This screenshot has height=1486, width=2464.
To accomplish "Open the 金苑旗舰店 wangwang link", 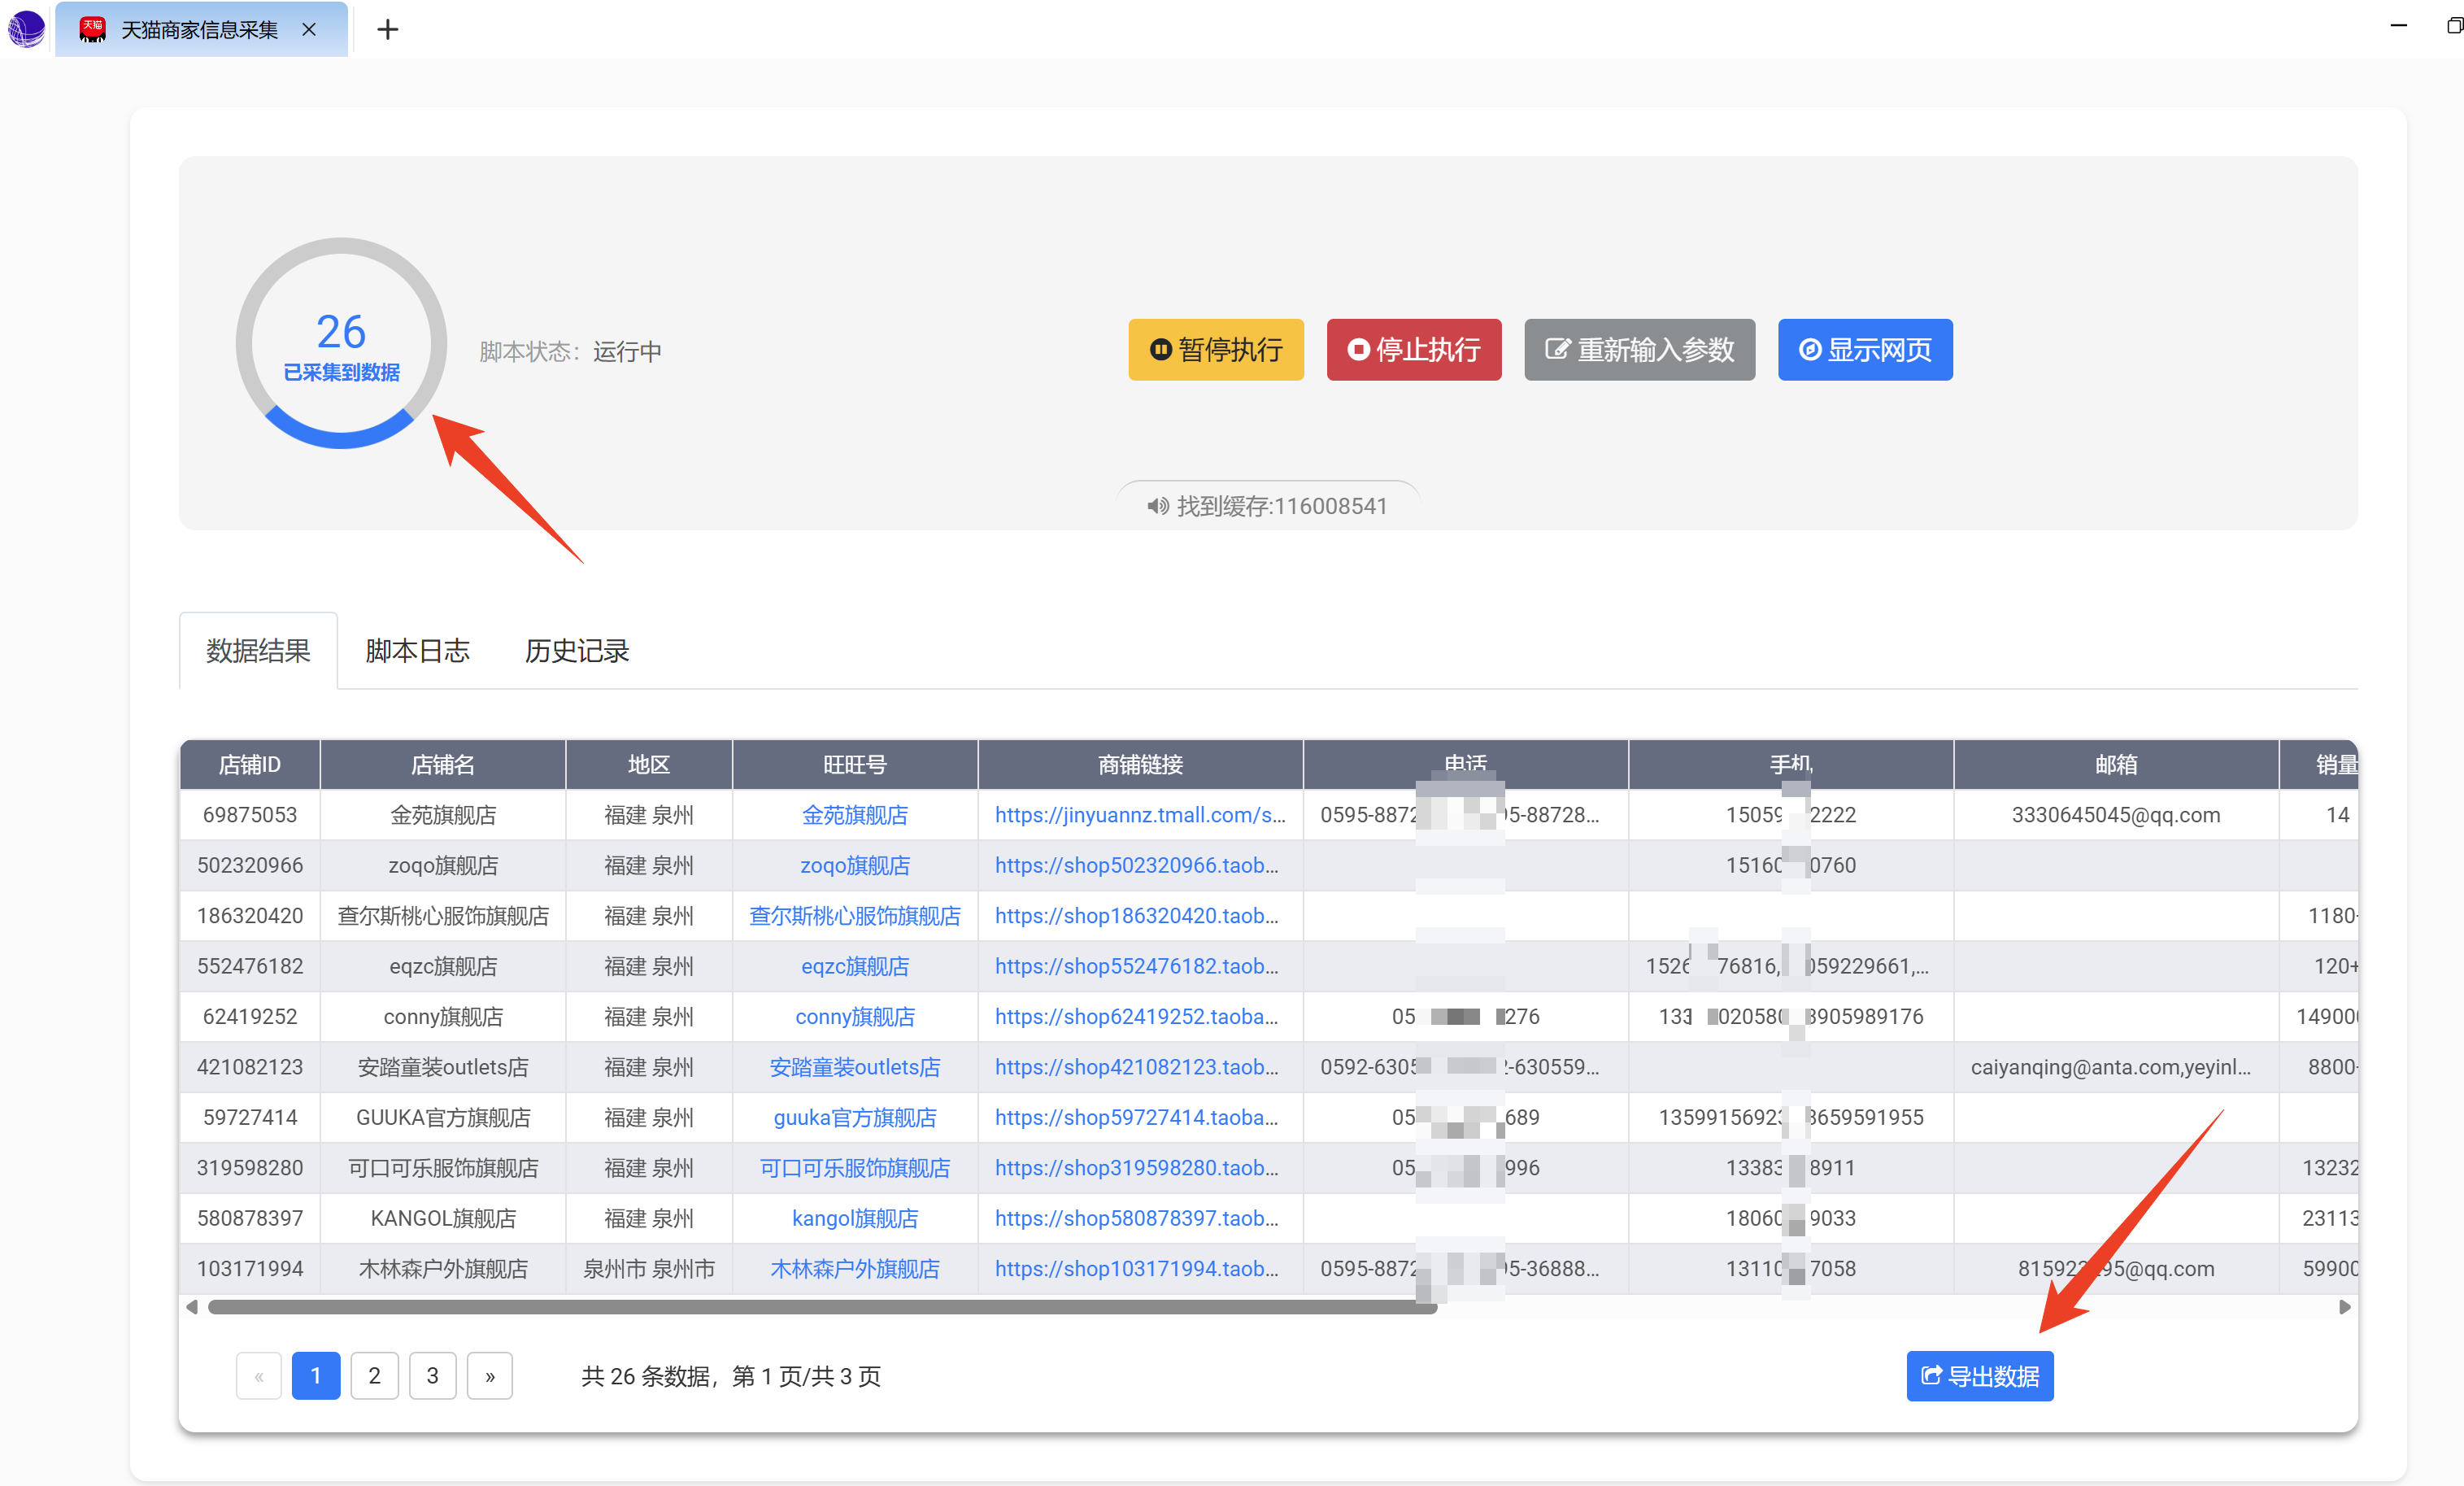I will 855,815.
